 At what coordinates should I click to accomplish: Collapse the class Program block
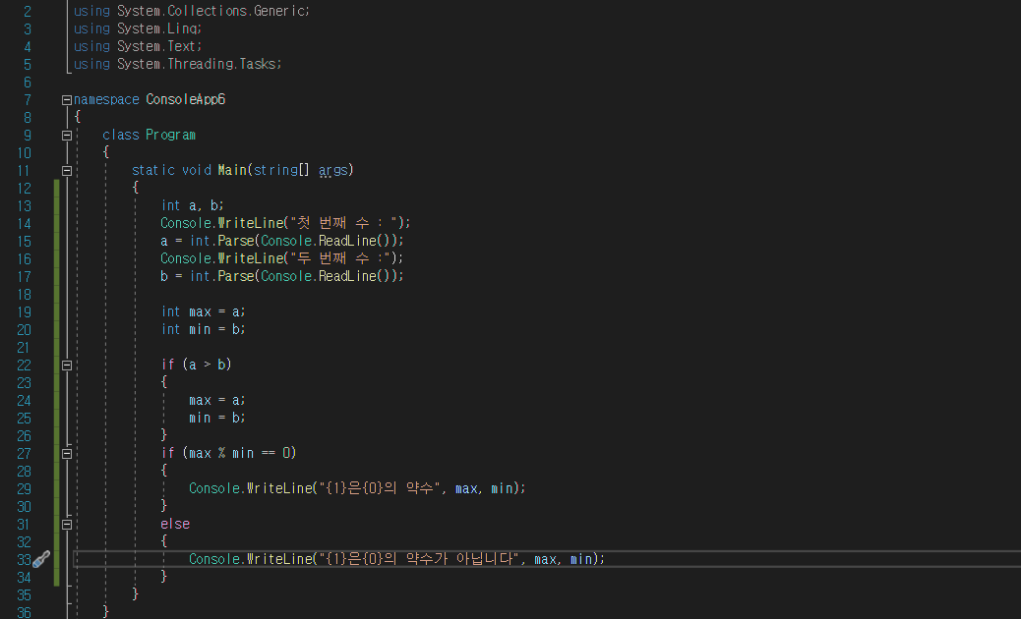67,136
